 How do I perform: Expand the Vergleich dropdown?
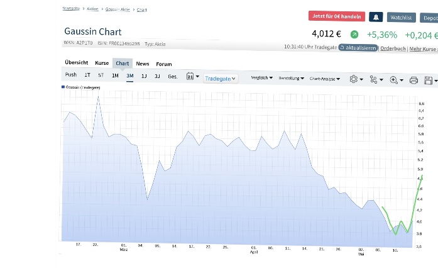[262, 77]
